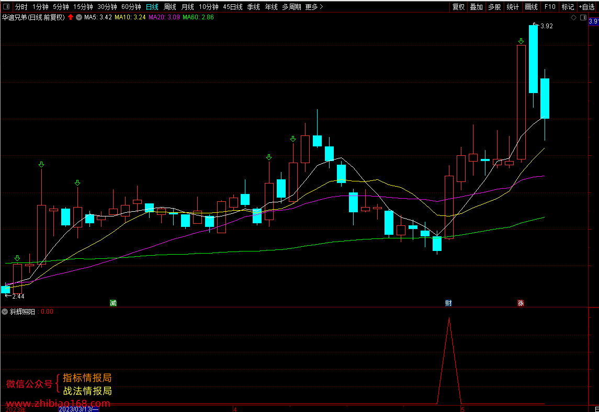Switch to the 1分钟 period

tap(40, 7)
